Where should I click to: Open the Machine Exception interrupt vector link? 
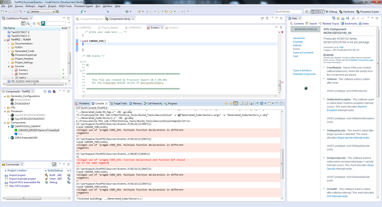(x=347, y=109)
